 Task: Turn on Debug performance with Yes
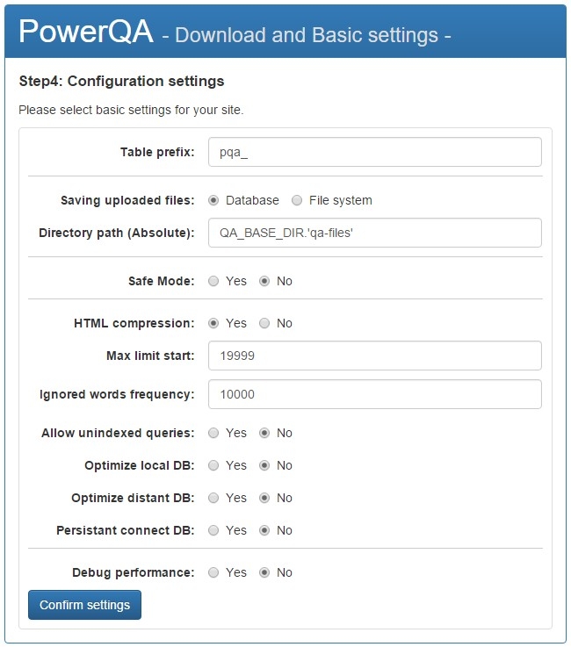213,572
